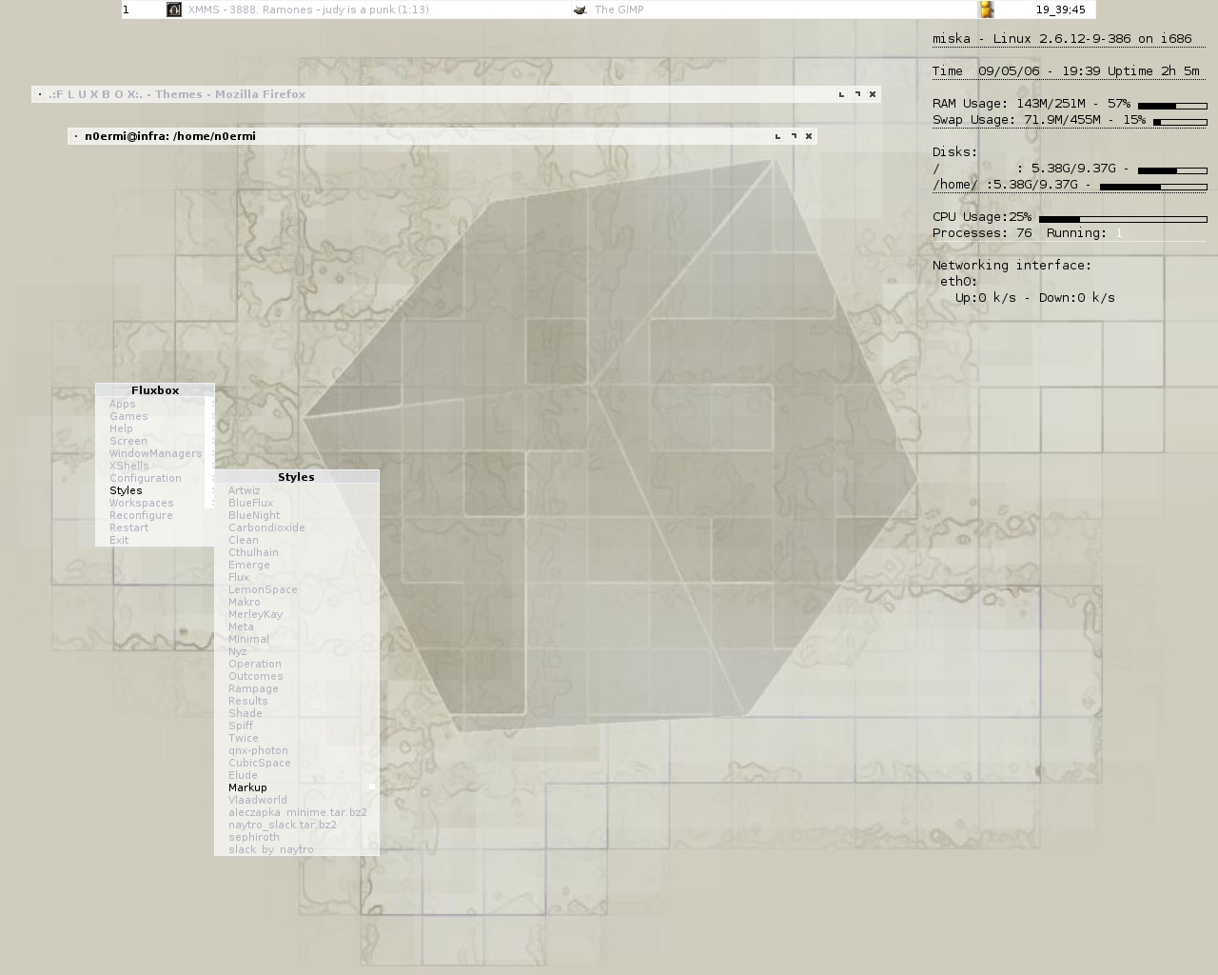Toggle sticky on the terminal window
The width and height of the screenshot is (1218, 975).
76,136
